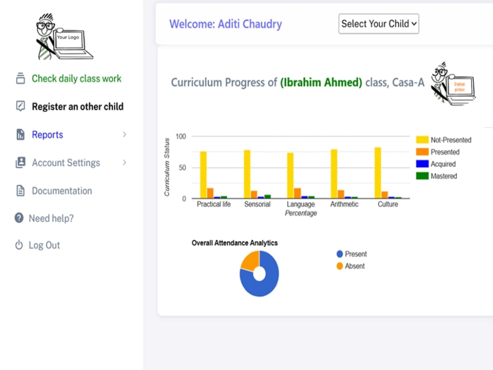Viewport: 493px width, 370px height.
Task: Click the Not-Presented yellow legend swatch
Action: 422,140
